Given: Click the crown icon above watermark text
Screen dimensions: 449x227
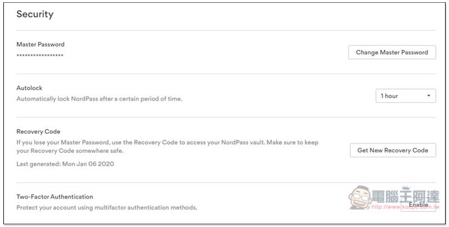Looking at the screenshot, I should (405, 188).
